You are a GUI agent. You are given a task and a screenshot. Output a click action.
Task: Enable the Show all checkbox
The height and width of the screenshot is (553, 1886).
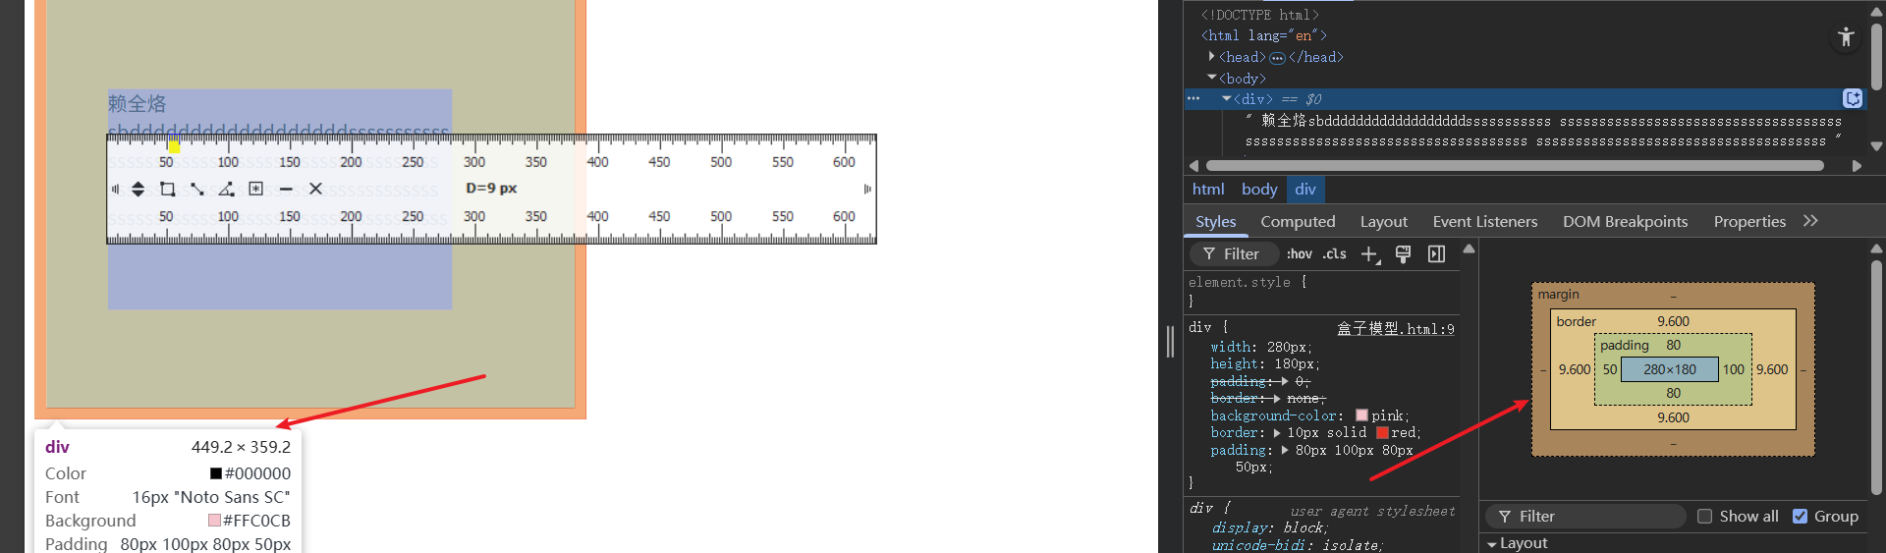pyautogui.click(x=1705, y=517)
